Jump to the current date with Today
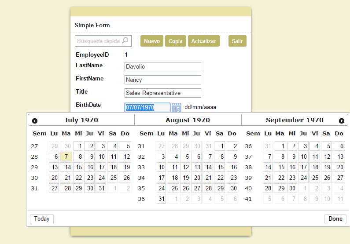The image size is (350, 244). [42, 219]
